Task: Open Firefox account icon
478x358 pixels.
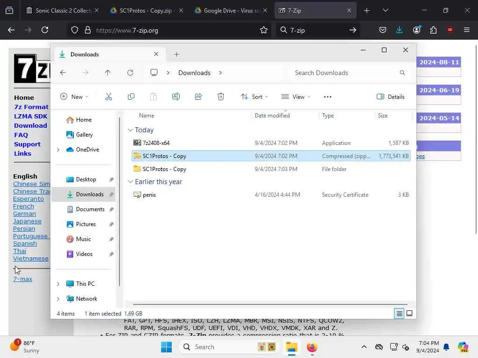Action: click(417, 30)
